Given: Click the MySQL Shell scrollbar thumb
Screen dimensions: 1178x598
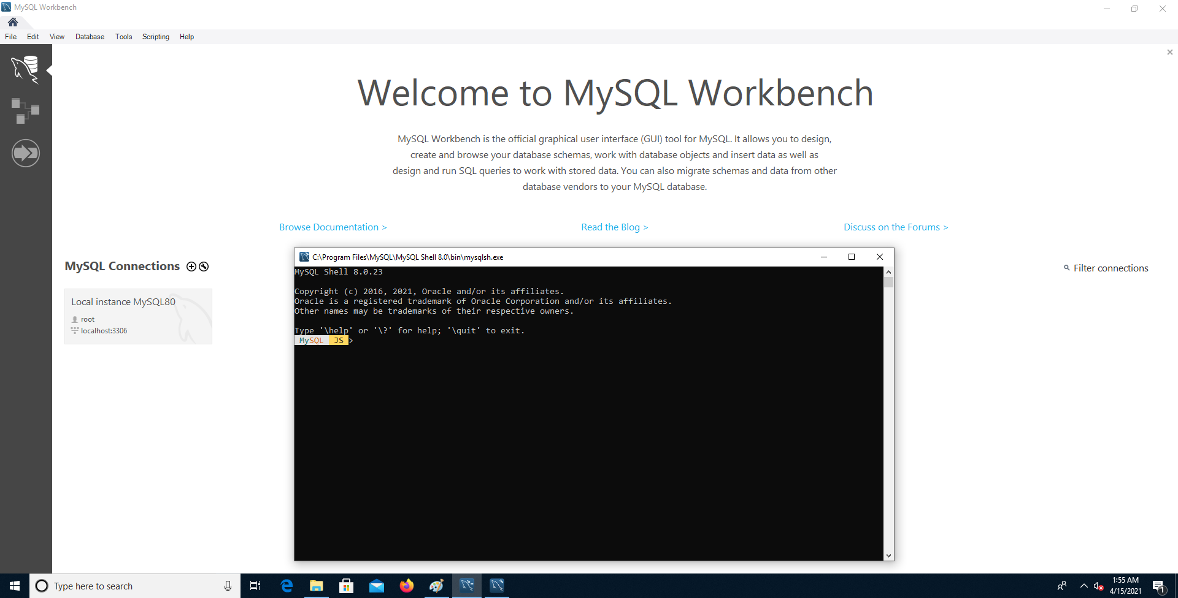Looking at the screenshot, I should [888, 282].
